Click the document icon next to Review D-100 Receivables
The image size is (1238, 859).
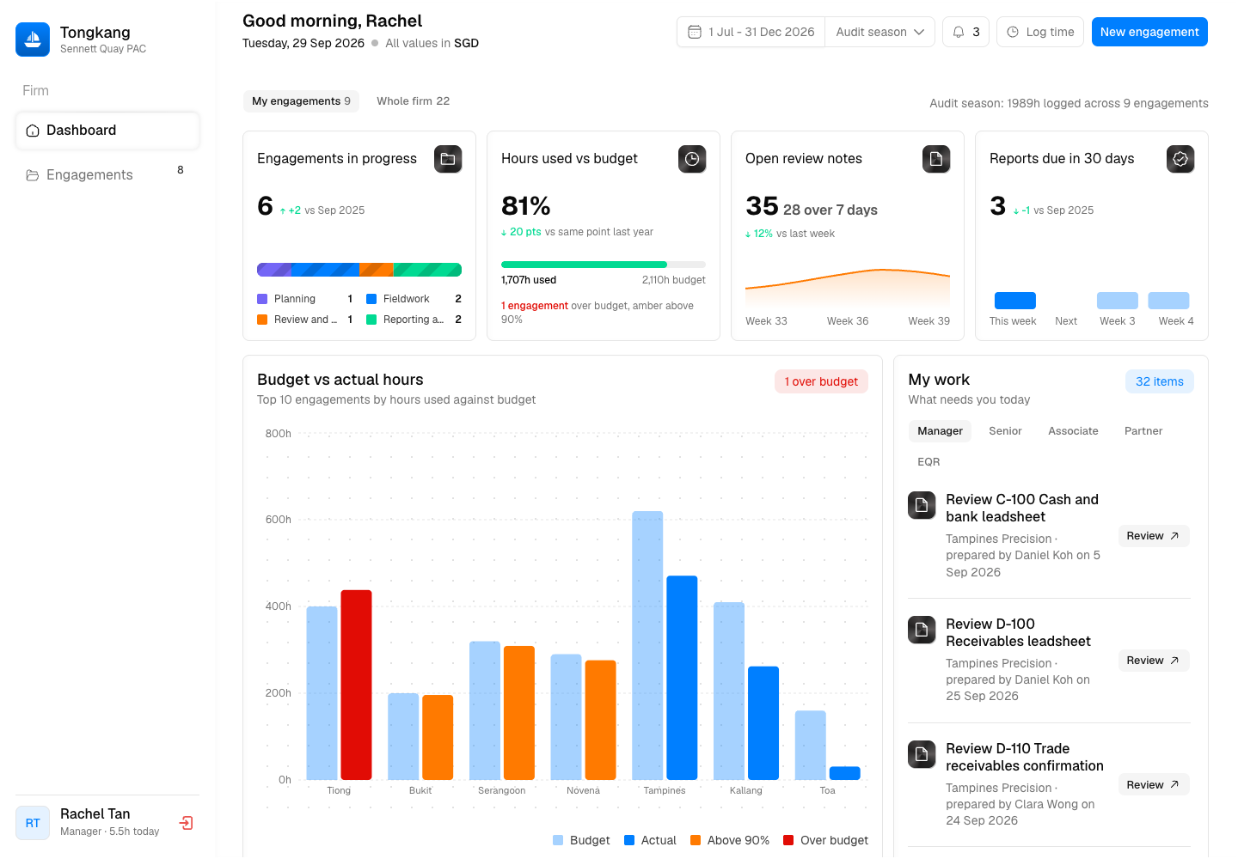tap(922, 630)
